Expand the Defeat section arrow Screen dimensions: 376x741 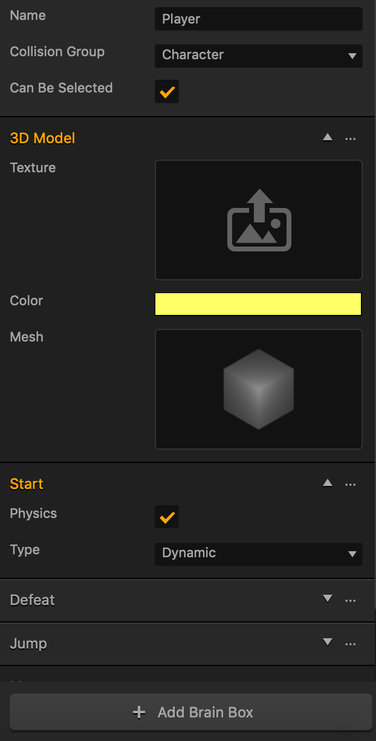[328, 598]
